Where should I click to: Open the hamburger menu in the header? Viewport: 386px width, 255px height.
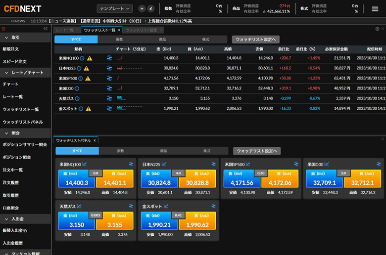pos(375,8)
